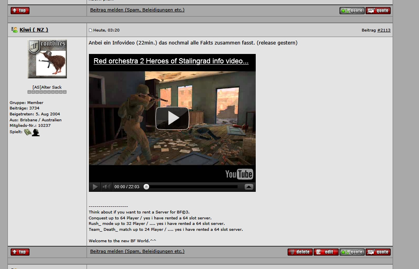The image size is (419, 269).
Task: Click signature line starting with 'Rush_ mode up to 32 Player'
Action: 157,224
